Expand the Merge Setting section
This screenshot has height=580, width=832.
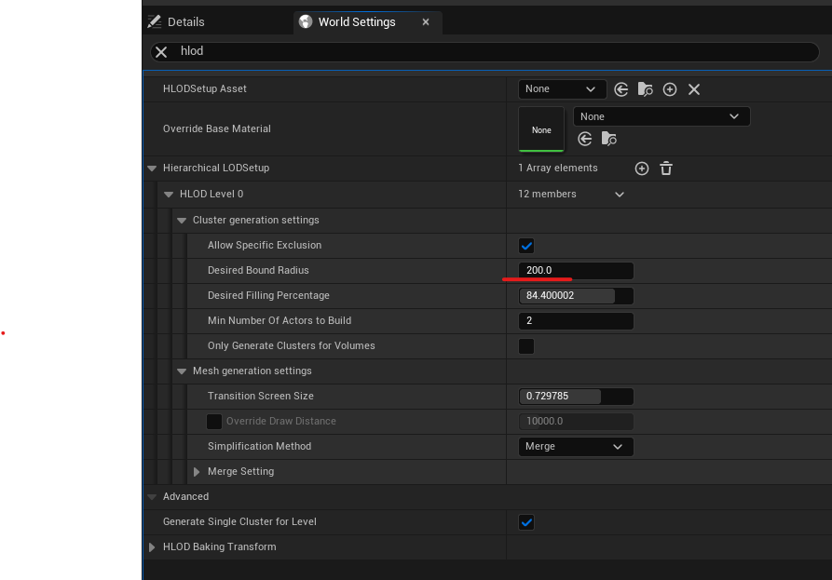pyautogui.click(x=197, y=472)
